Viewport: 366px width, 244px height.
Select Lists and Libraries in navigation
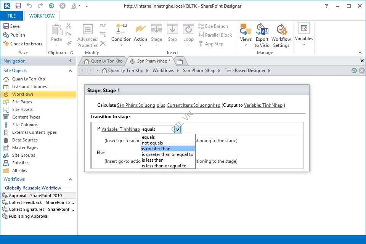[x=29, y=87]
